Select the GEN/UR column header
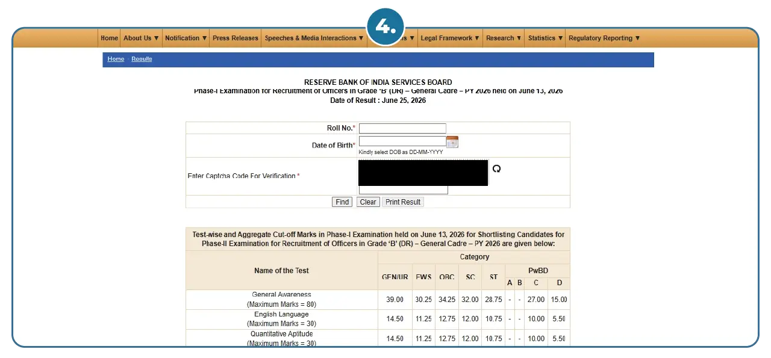771x358 pixels. 395,277
